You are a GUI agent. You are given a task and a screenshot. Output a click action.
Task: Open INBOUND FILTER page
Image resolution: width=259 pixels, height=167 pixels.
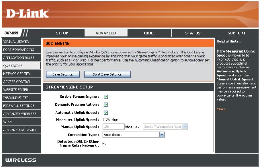pos(21,98)
